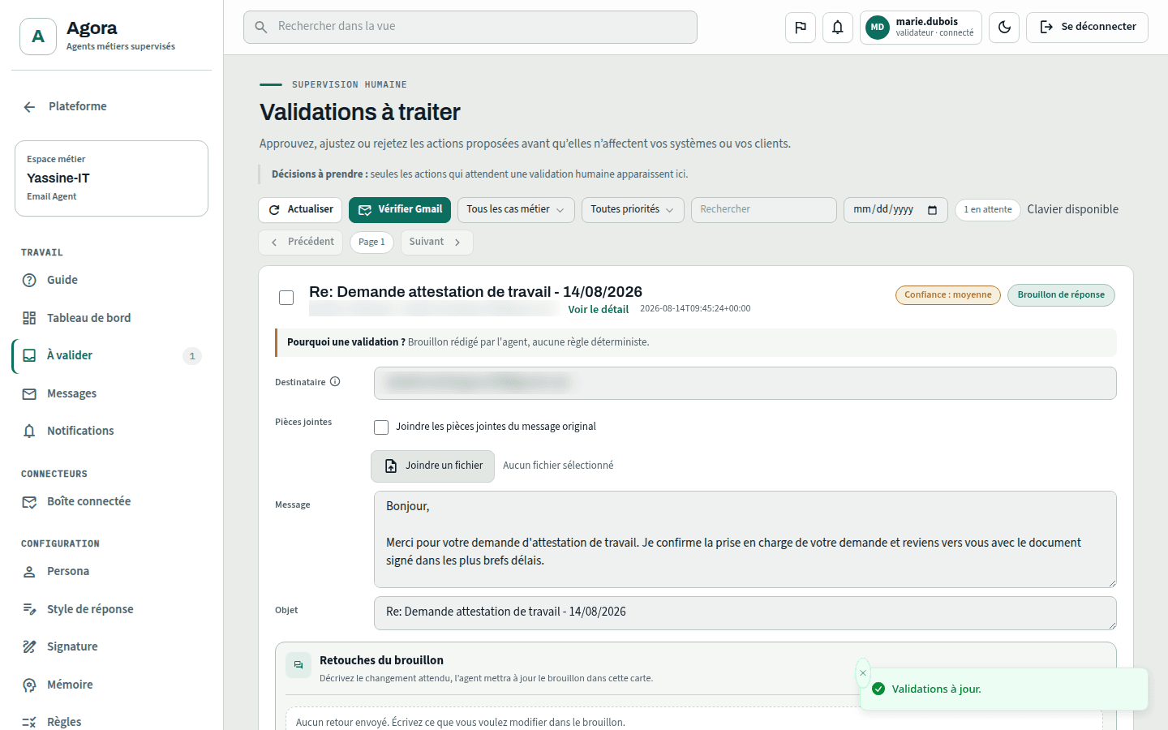This screenshot has width=1168, height=730.
Task: Click the Destinataire field
Action: tap(745, 383)
